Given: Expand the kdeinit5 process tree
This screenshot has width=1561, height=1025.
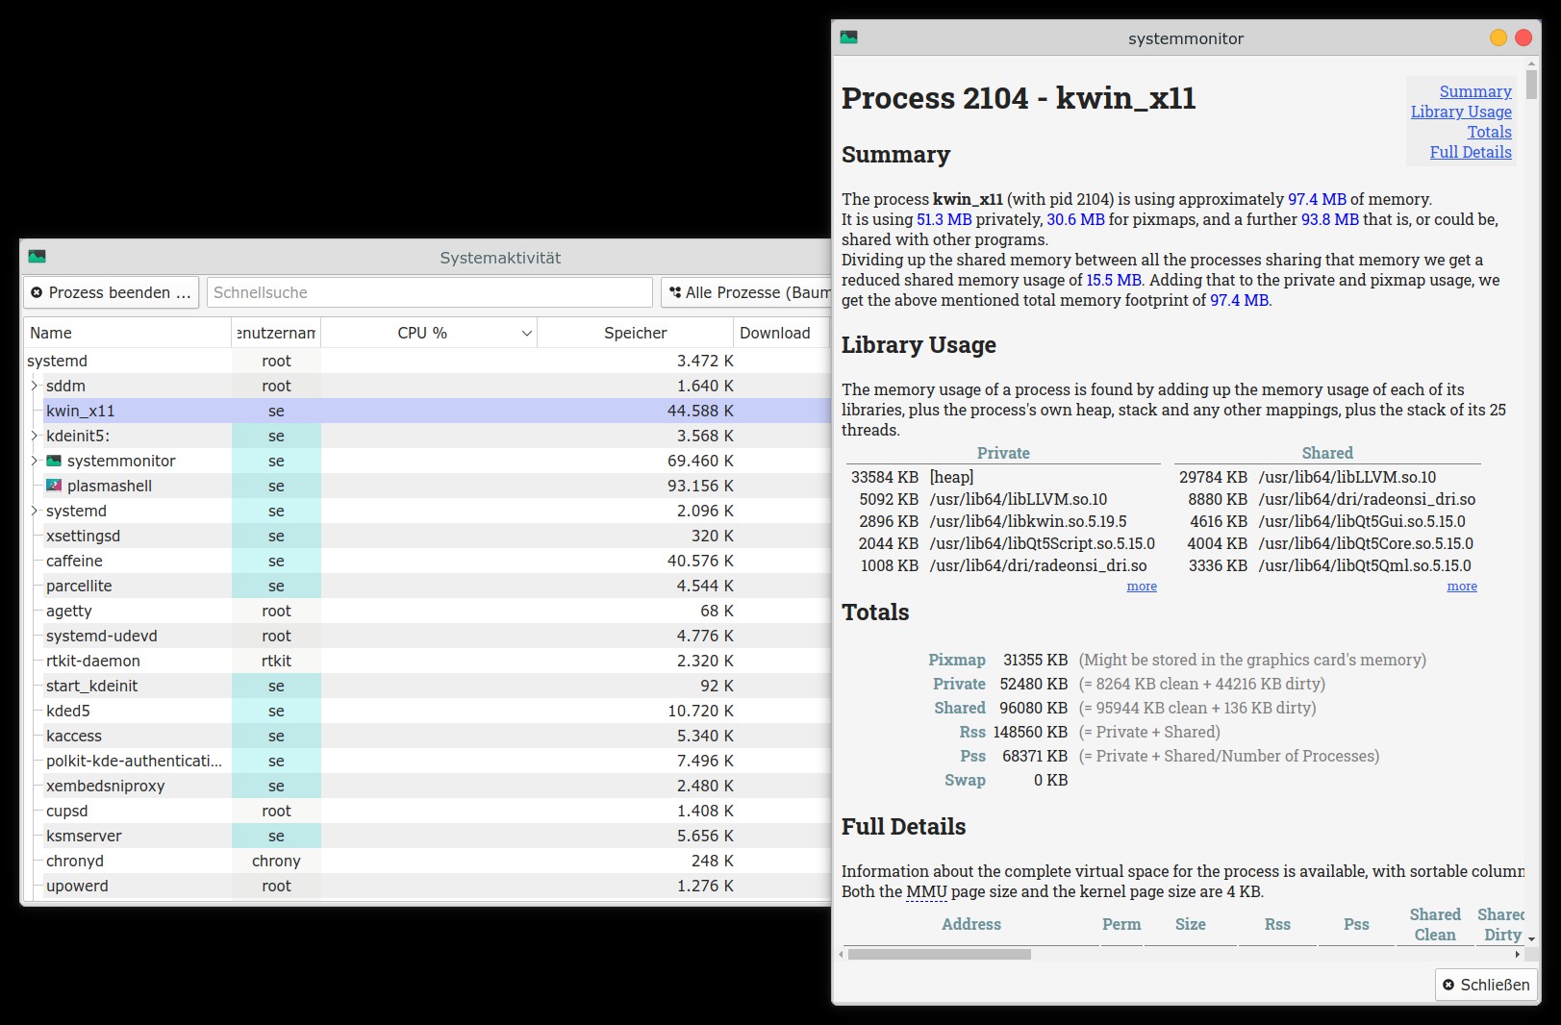Looking at the screenshot, I should (34, 436).
